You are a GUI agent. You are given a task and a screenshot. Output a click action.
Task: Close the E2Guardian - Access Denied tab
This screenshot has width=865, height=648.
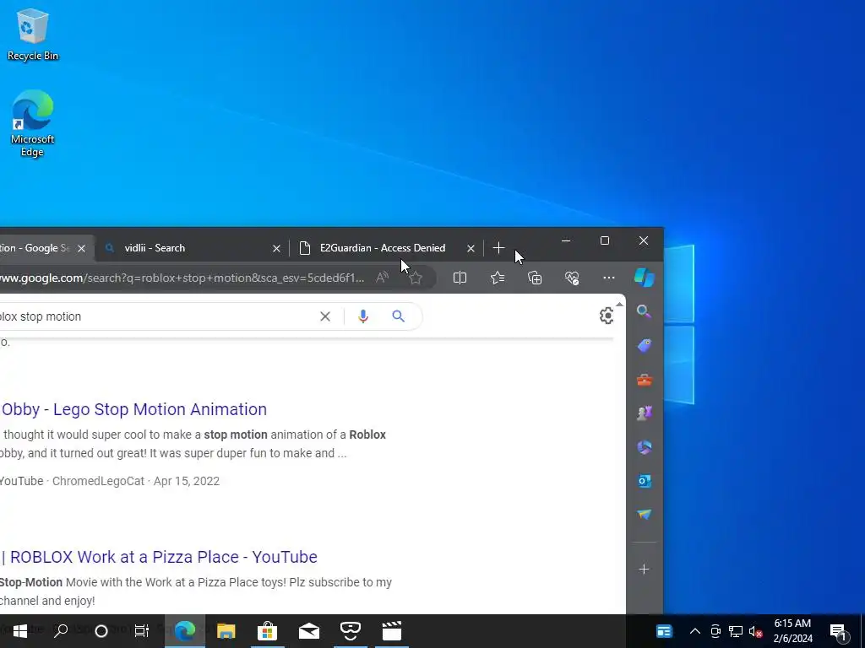pyautogui.click(x=471, y=249)
